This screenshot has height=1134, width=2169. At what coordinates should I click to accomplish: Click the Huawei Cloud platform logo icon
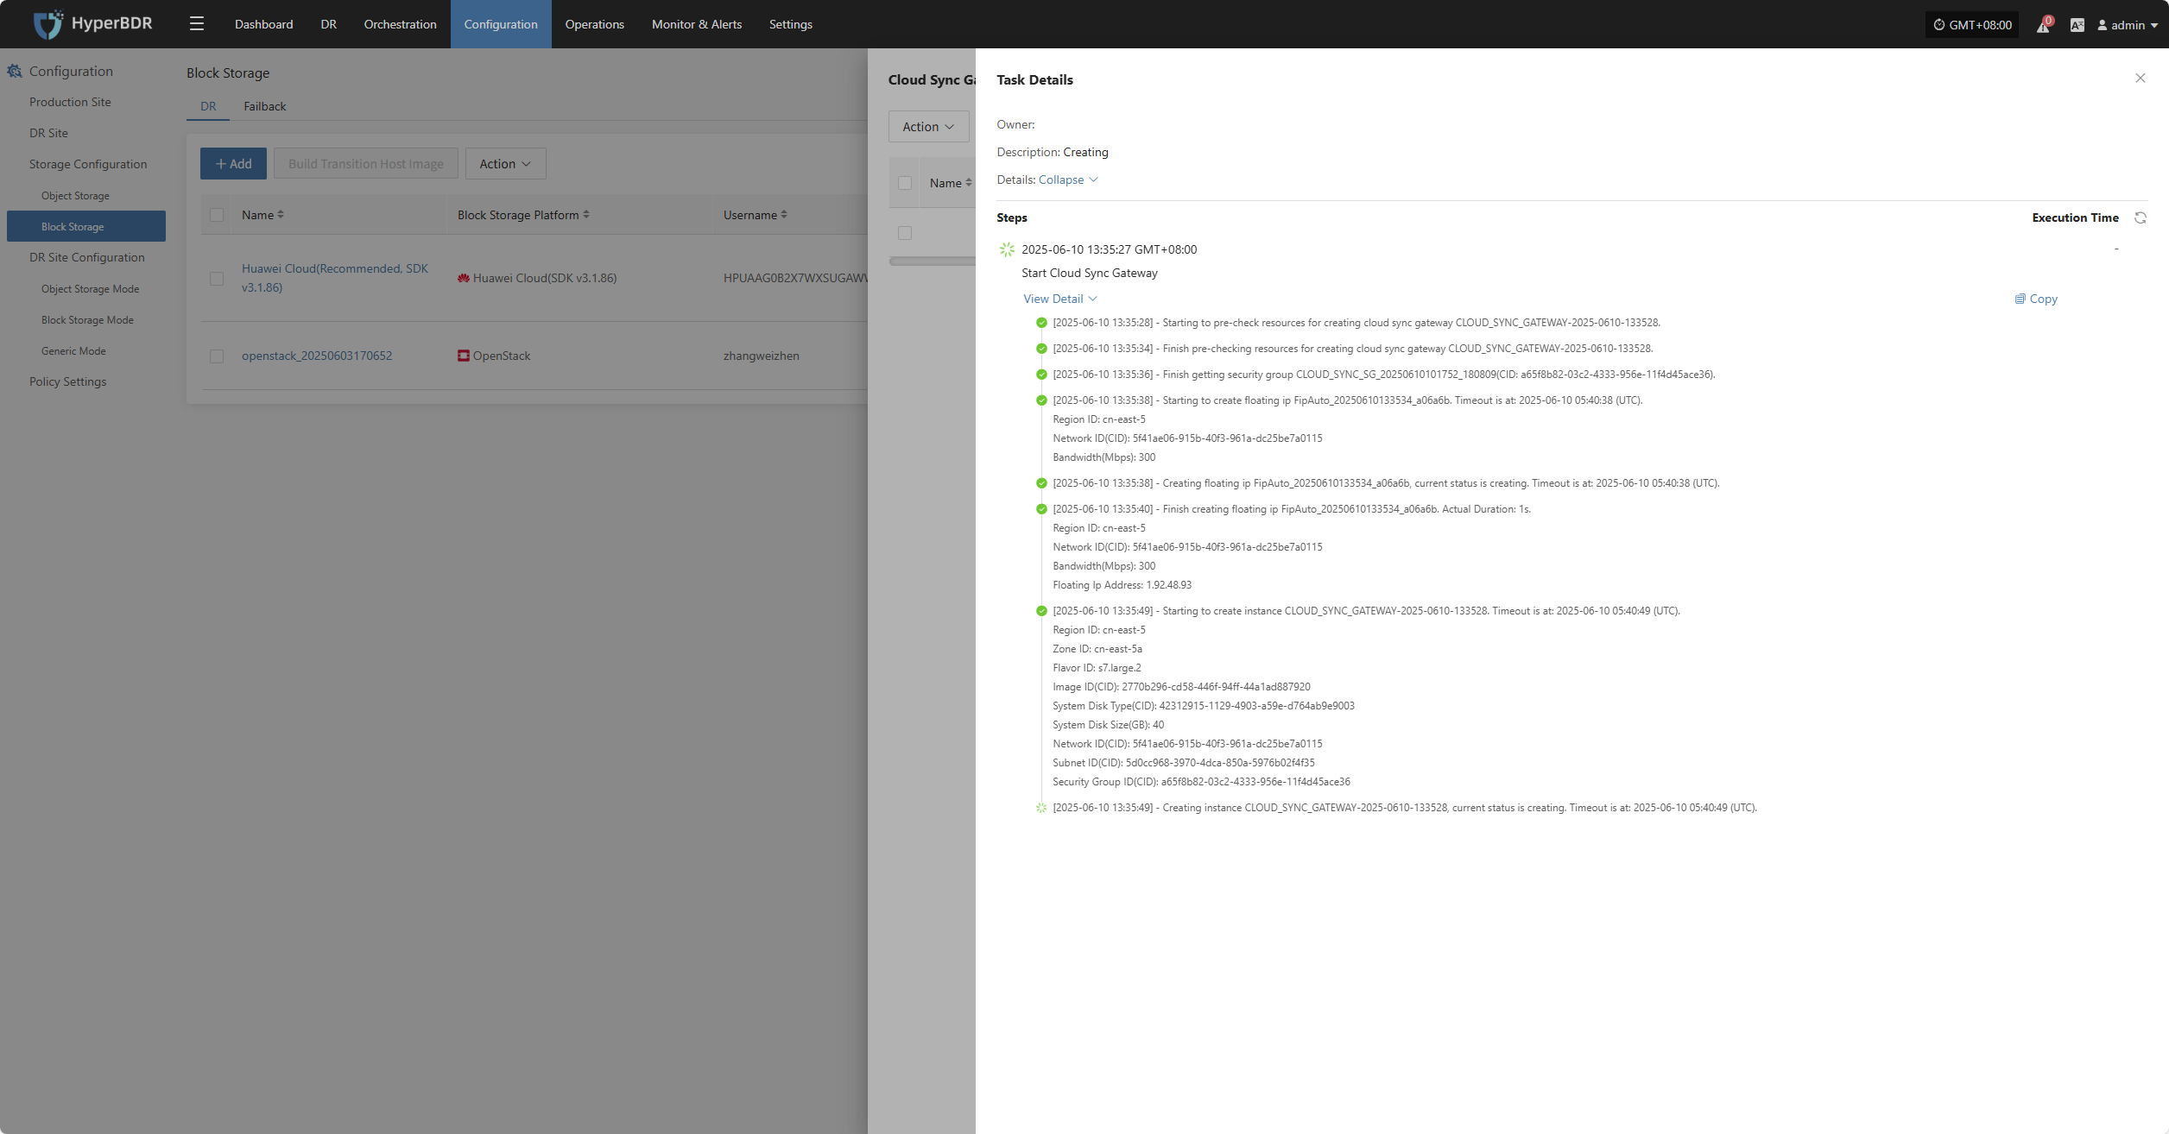click(464, 278)
